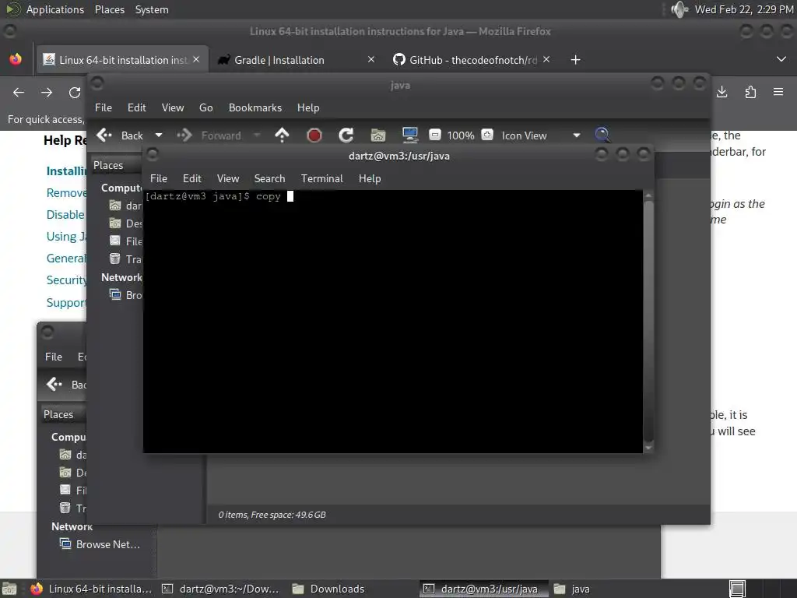Click the terminal command line after copy
Screen dimensions: 797x598
point(290,196)
